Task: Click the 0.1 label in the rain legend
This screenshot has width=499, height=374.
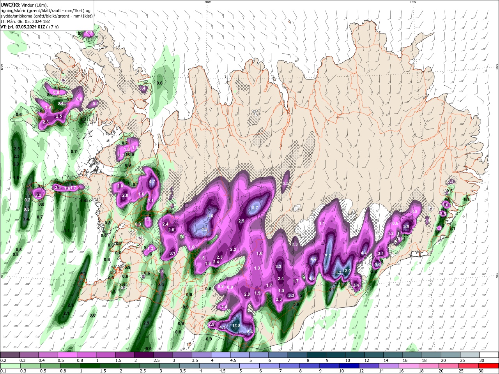Action: pos(3,371)
